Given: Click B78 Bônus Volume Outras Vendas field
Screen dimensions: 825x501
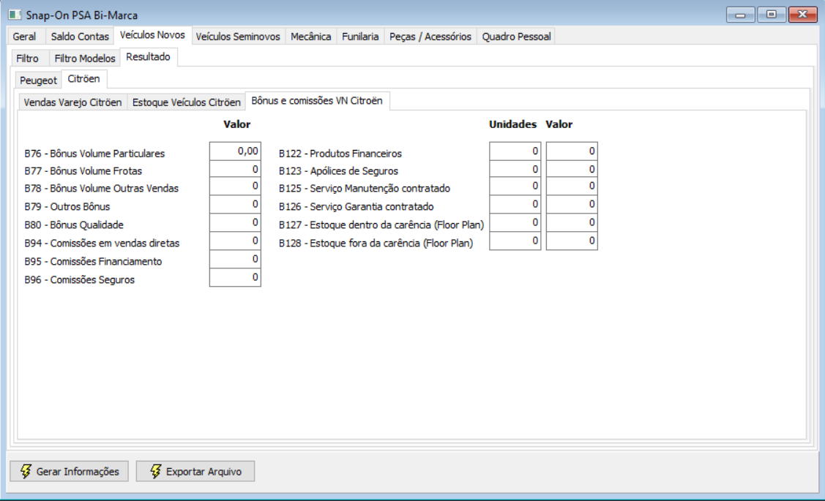Looking at the screenshot, I should pyautogui.click(x=235, y=186).
